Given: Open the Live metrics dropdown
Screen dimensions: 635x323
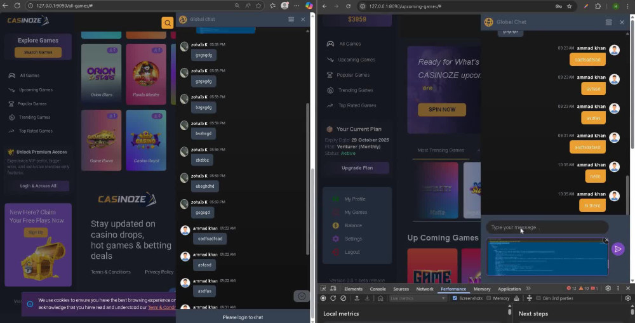Looking at the screenshot, I should click(x=418, y=298).
